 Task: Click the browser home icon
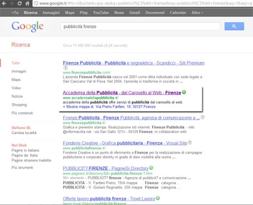27,3
